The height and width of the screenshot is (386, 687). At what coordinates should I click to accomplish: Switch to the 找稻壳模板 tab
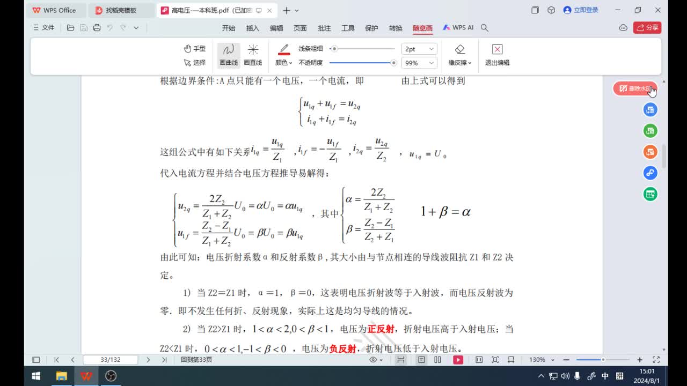click(121, 10)
